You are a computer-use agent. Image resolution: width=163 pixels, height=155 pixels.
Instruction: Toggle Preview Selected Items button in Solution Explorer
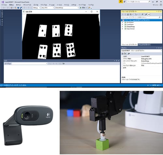point(149,14)
